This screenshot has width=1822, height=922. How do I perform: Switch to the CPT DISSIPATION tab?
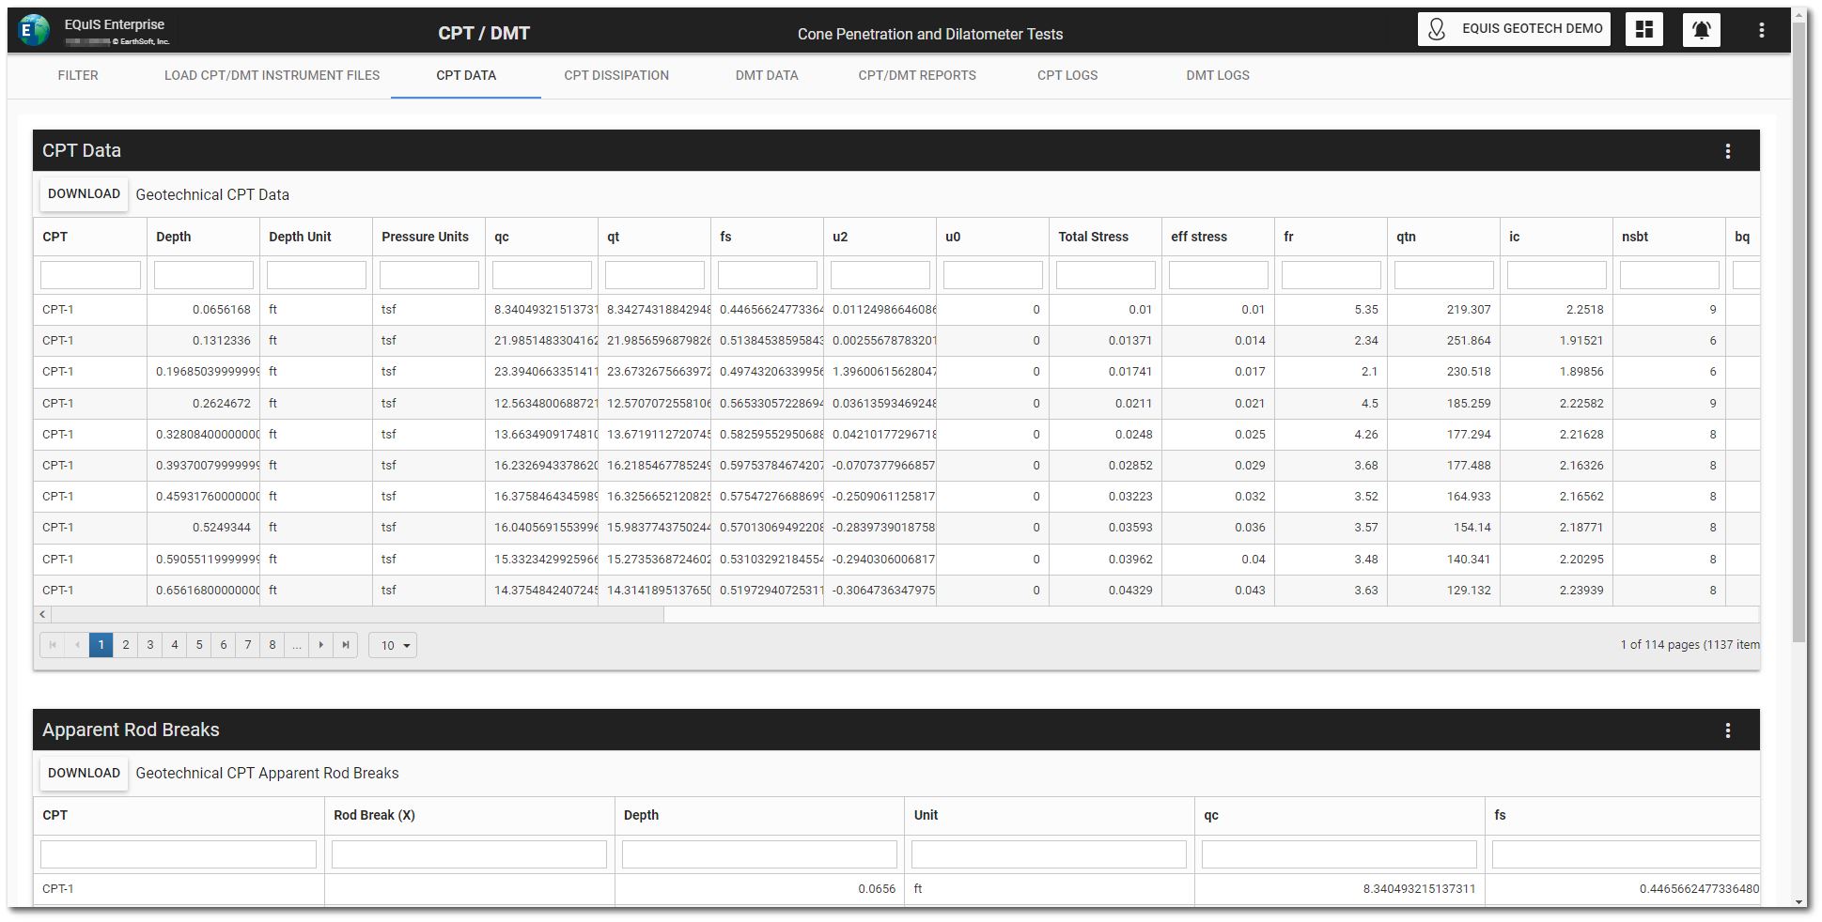[x=616, y=76]
